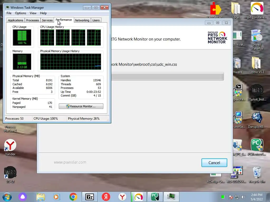Open the red Yandex Я taskbar icon

106,197
